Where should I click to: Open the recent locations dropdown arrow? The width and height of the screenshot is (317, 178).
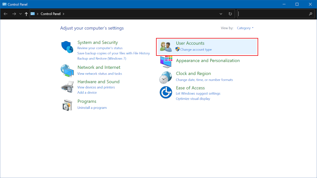20,14
